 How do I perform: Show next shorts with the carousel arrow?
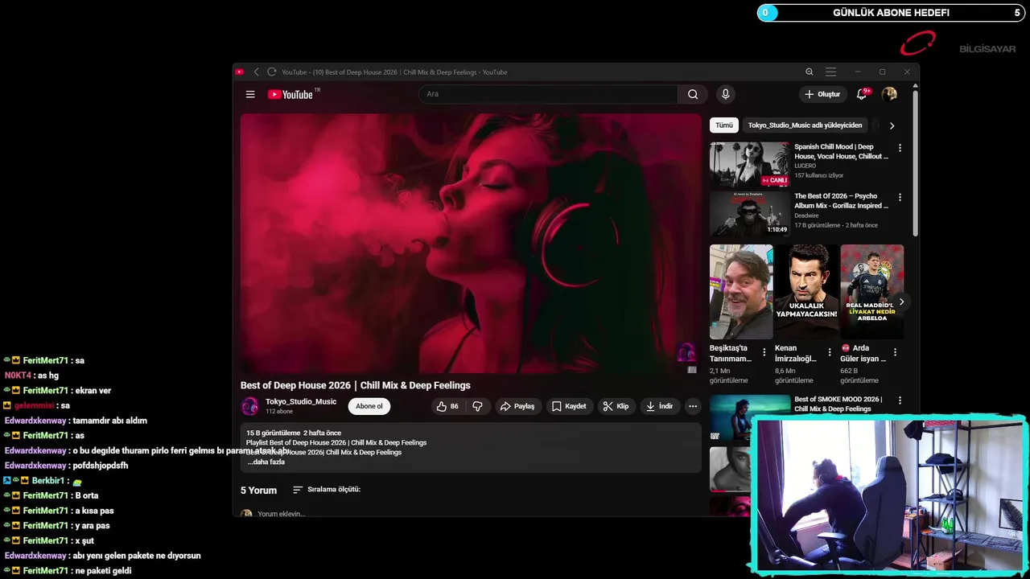click(x=901, y=302)
